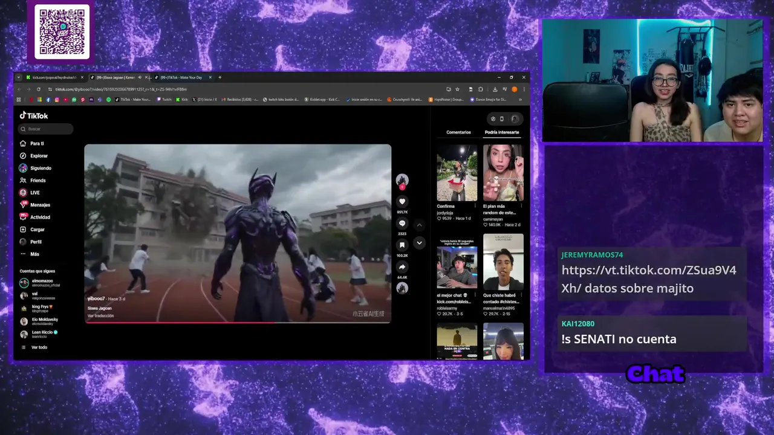The image size is (774, 435).
Task: Open the Explorar compass page
Action: (34, 156)
